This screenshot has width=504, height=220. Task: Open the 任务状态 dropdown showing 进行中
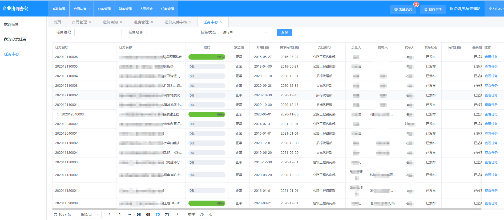coord(244,32)
